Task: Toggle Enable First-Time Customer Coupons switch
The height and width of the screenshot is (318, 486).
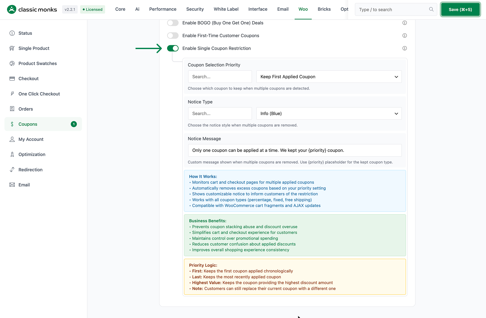Action: click(x=173, y=36)
